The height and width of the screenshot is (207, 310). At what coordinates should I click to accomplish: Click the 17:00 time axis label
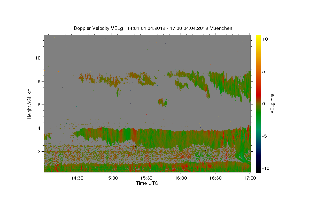[250, 178]
